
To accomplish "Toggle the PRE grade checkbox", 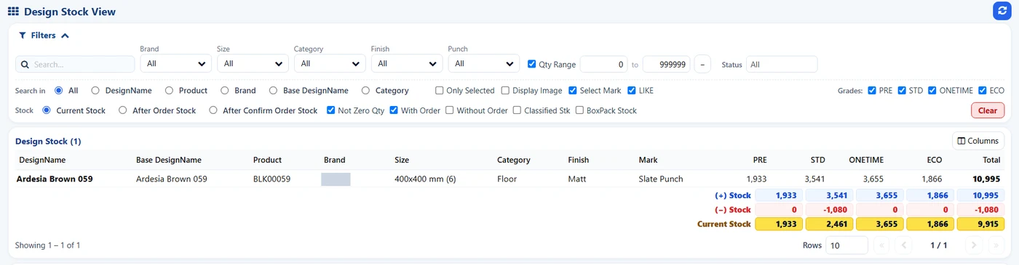I will click(873, 91).
